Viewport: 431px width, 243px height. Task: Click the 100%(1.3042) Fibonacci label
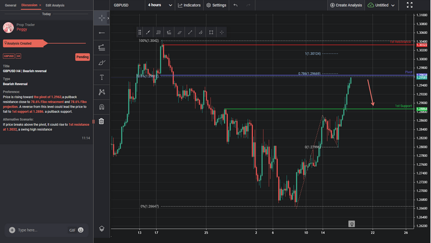149,40
